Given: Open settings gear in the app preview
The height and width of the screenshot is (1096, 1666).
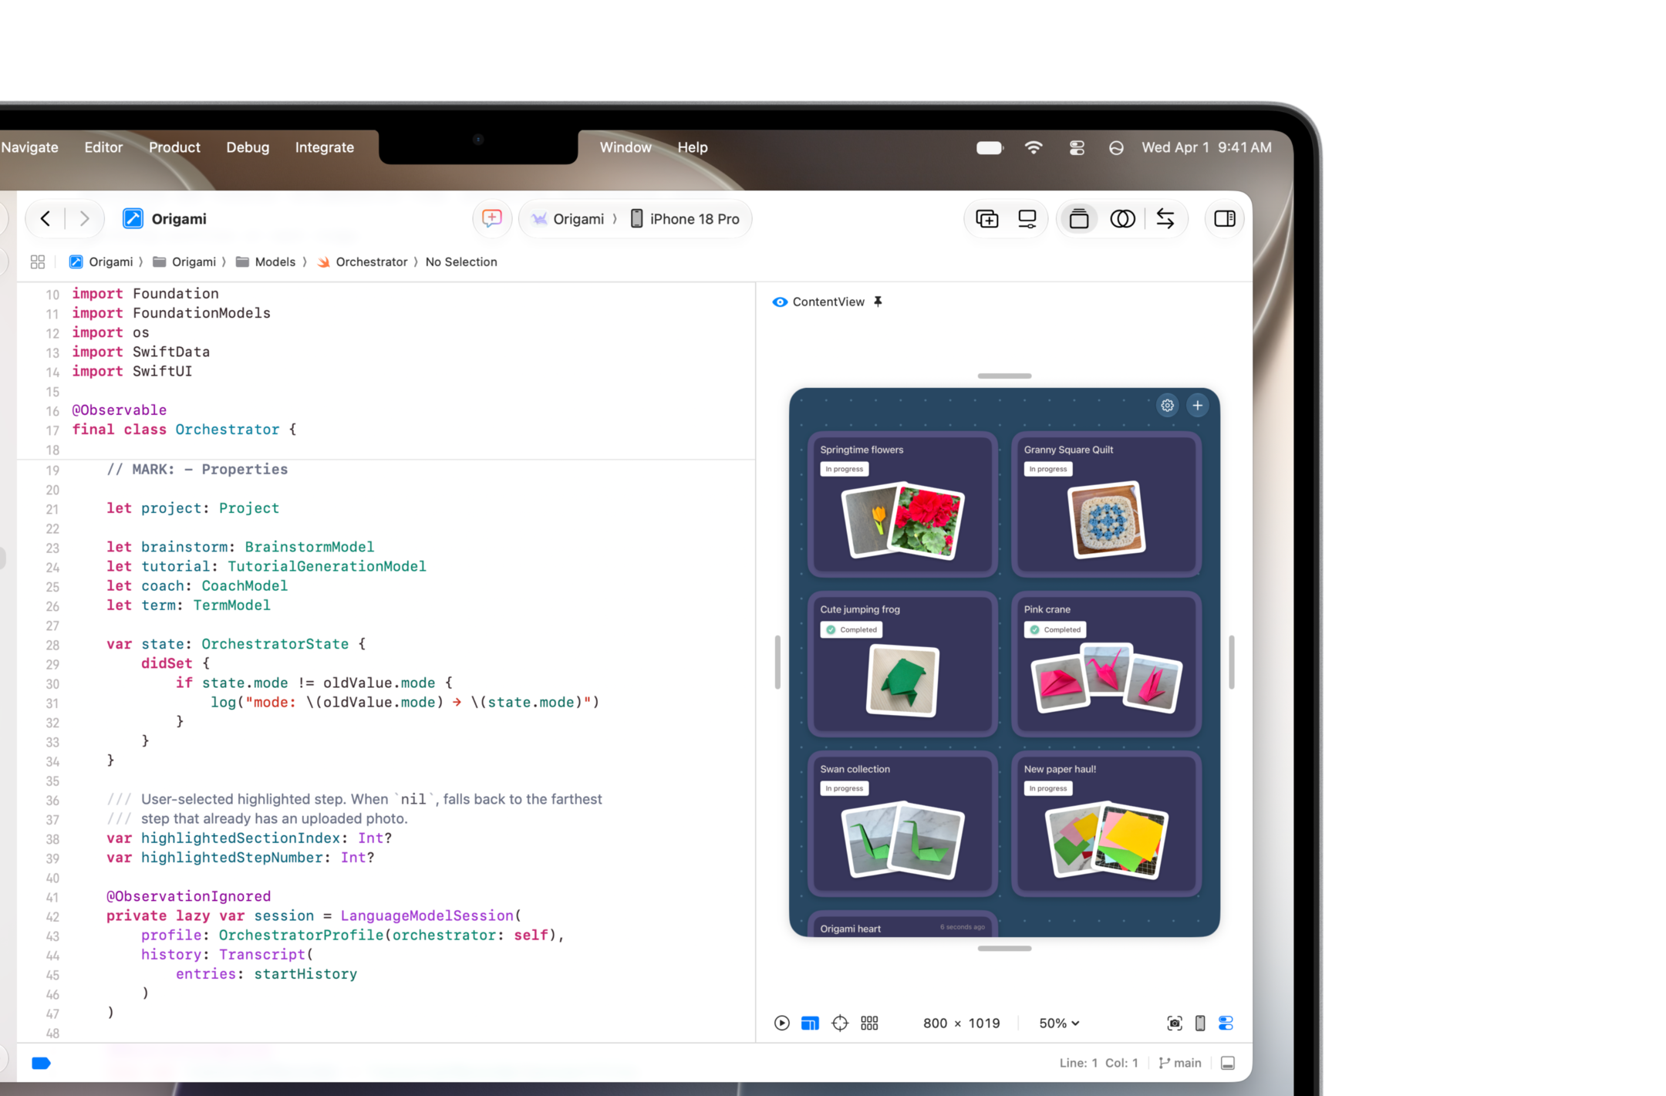Looking at the screenshot, I should coord(1168,405).
